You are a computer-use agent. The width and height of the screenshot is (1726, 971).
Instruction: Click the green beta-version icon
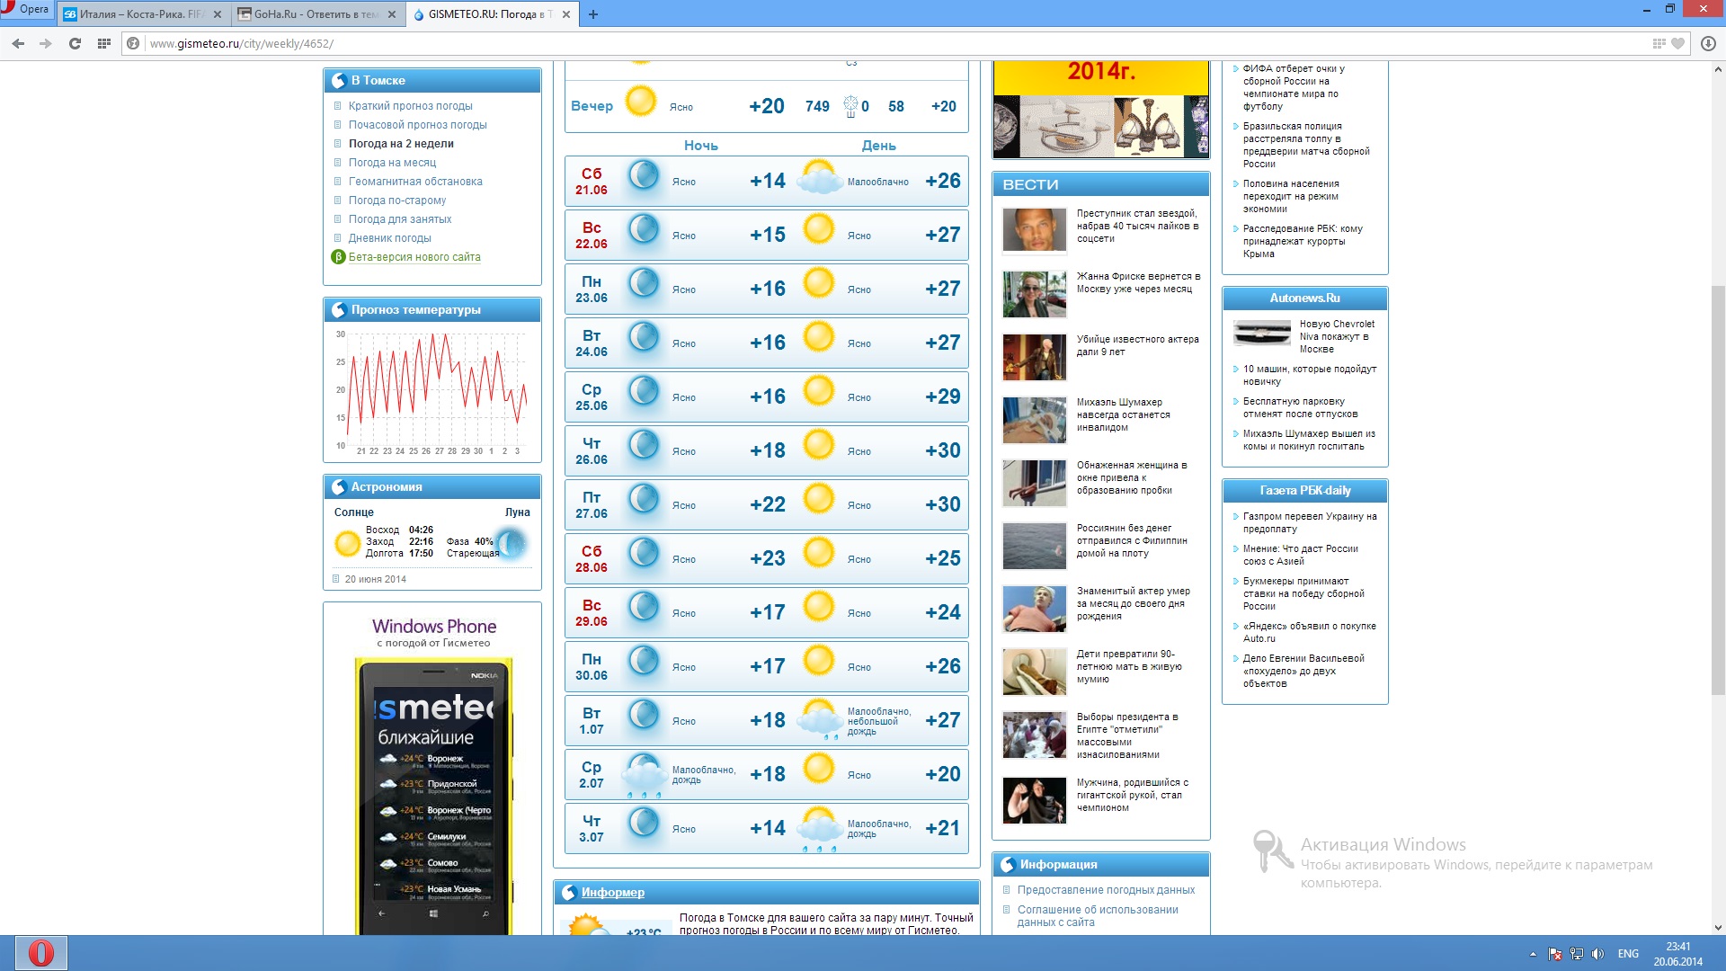coord(338,257)
